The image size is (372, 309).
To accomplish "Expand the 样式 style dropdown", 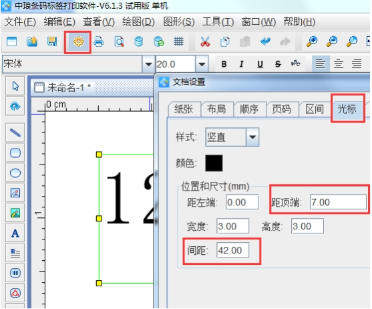I will point(252,137).
